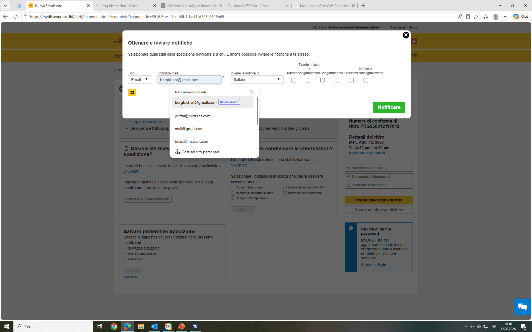Screen dimensions: 532x332
Task: Choose bergbistrot@gmail.com from saved suggestions
Action: (x=213, y=102)
